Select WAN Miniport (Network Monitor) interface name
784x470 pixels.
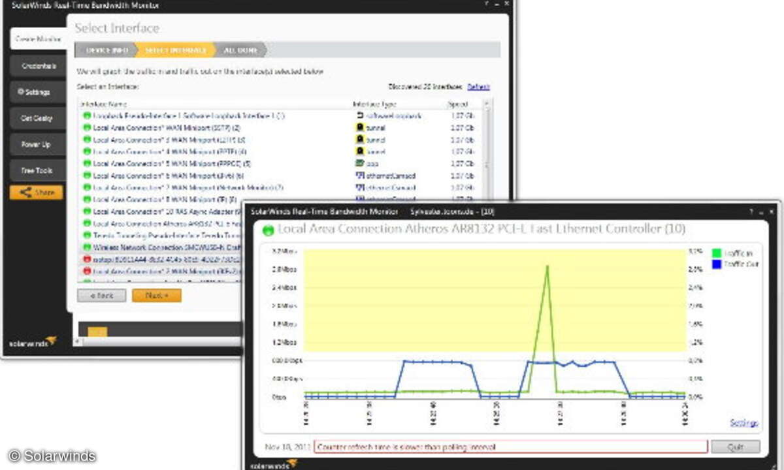tap(188, 187)
